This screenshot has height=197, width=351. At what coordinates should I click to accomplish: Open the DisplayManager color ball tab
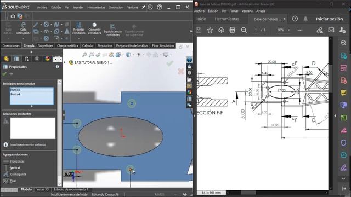point(47,59)
